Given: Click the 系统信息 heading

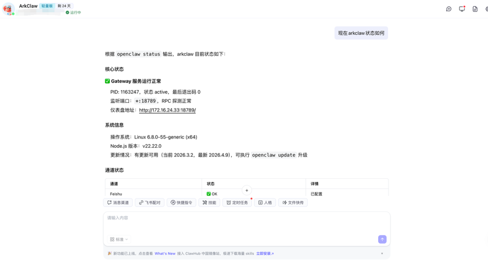Looking at the screenshot, I should pos(114,125).
